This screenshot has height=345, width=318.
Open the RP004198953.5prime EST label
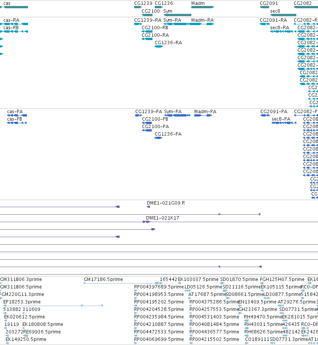pyautogui.click(x=159, y=294)
